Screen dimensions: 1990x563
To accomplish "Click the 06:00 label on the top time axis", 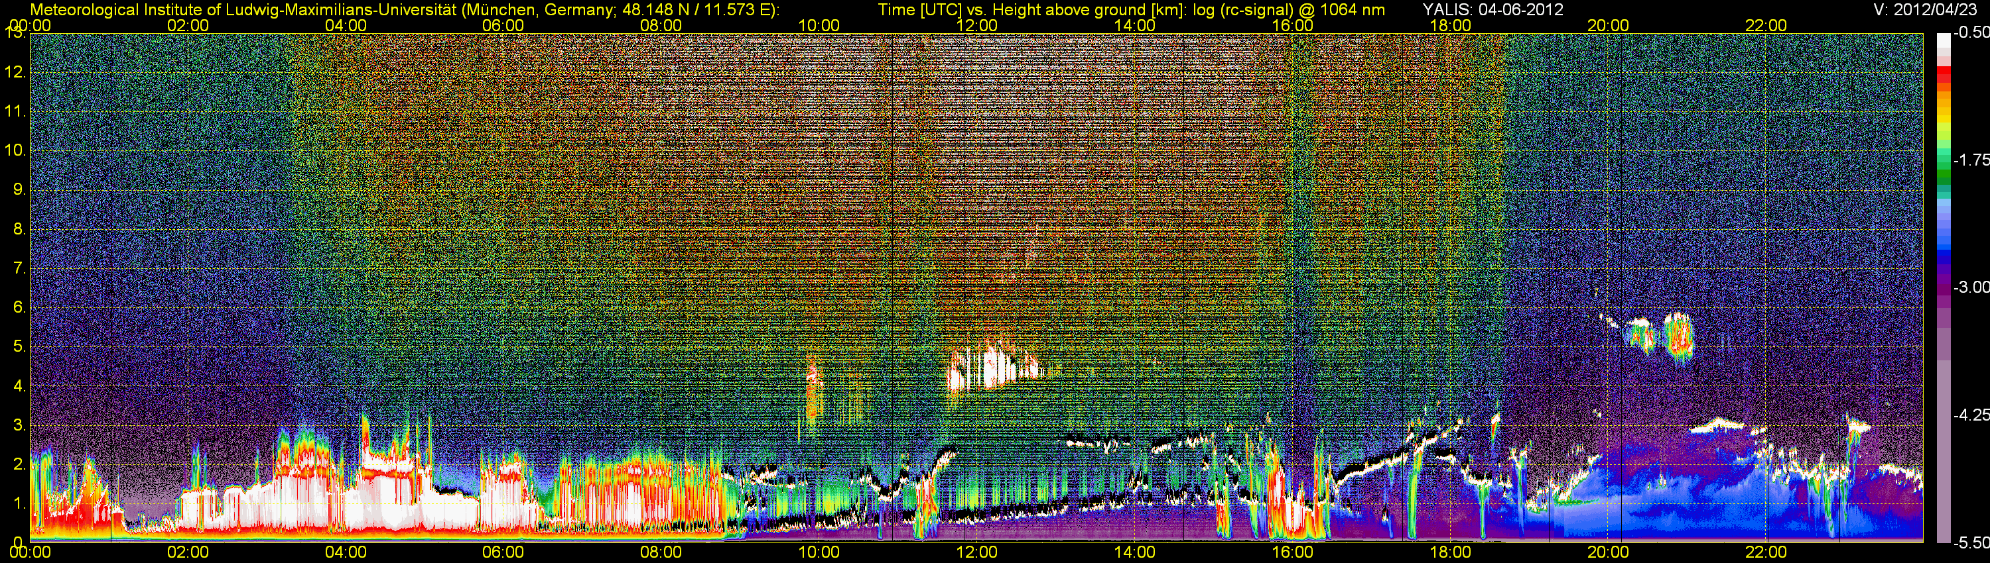I will 503,25.
